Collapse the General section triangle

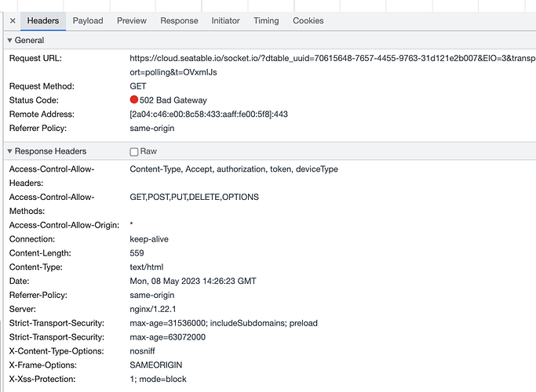(9, 40)
